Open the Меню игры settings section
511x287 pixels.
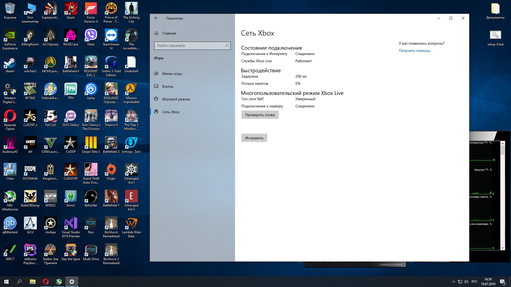[x=172, y=74]
